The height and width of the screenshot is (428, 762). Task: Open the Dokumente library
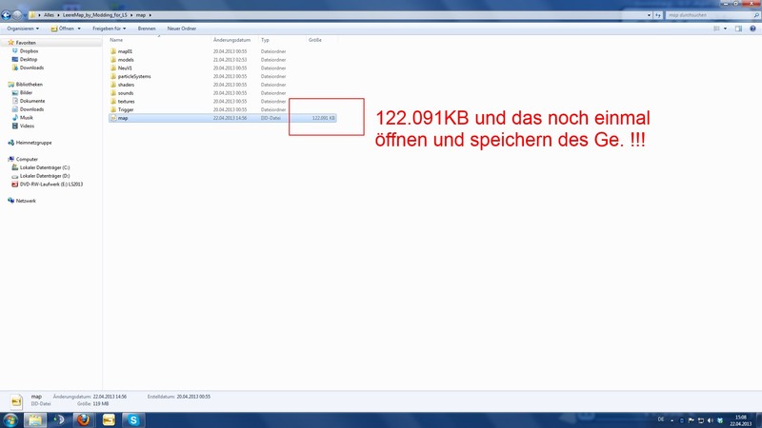[x=32, y=101]
